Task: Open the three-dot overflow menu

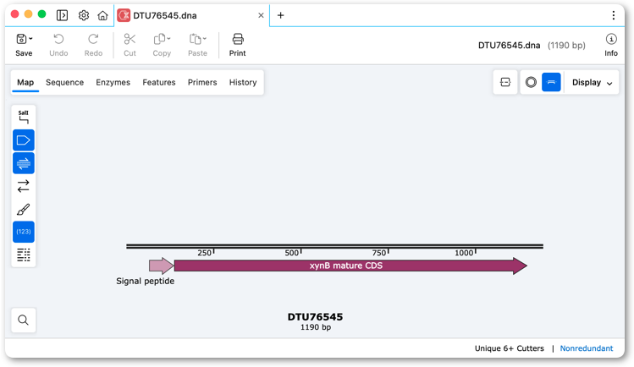Action: (614, 15)
